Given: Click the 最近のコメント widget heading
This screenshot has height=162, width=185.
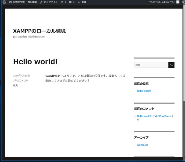Looking at the screenshot, I should (x=144, y=109).
